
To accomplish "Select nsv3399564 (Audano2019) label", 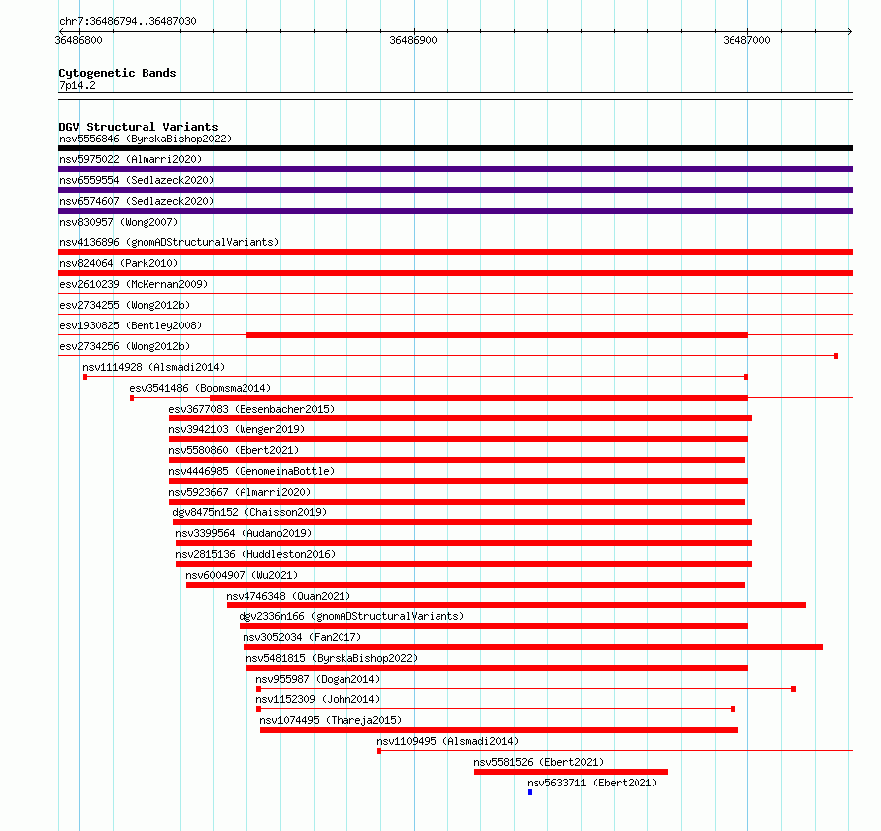I will tap(244, 533).
